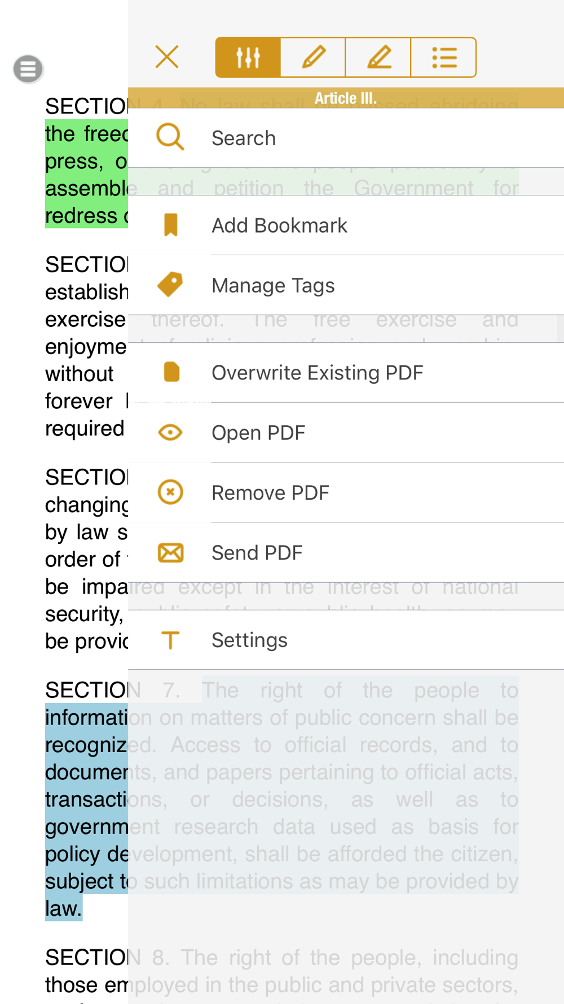Click the Article III. header bar
564x1004 pixels.
[345, 98]
